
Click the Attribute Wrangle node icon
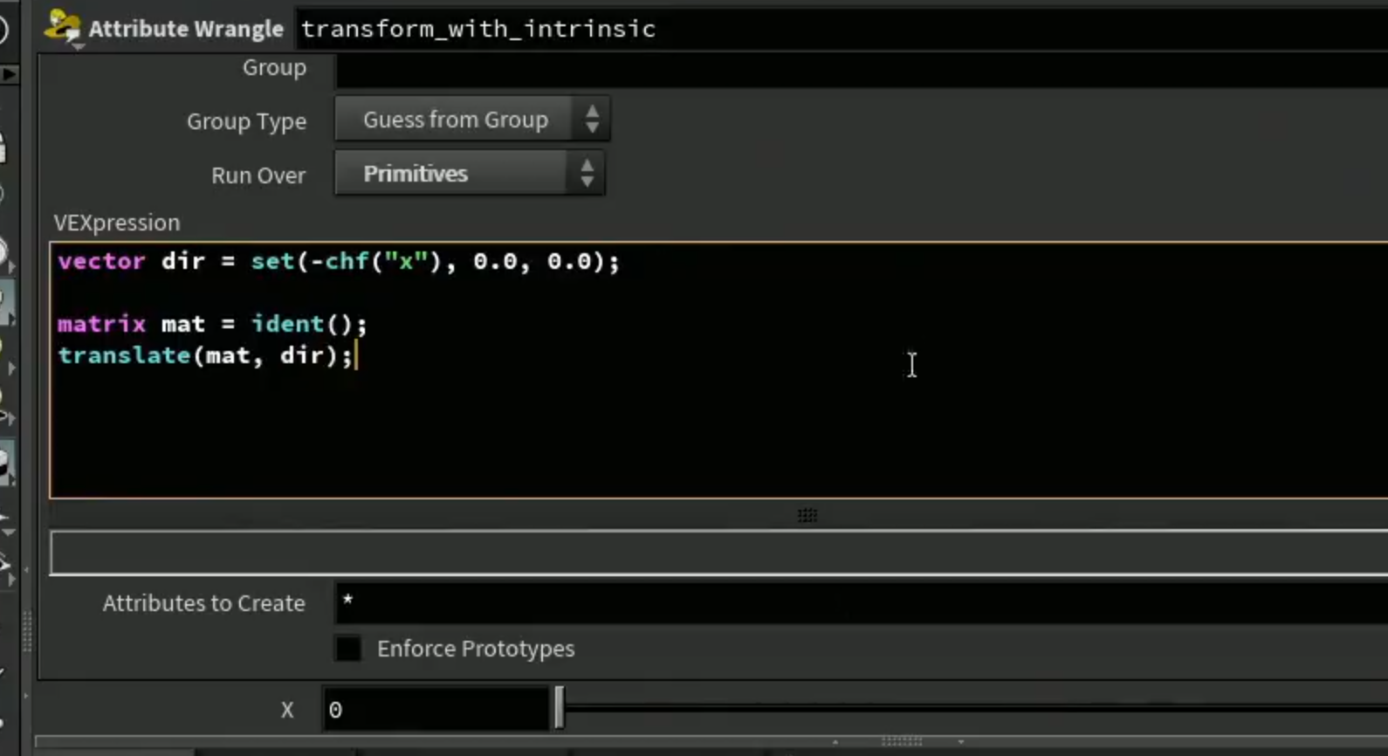tap(62, 26)
